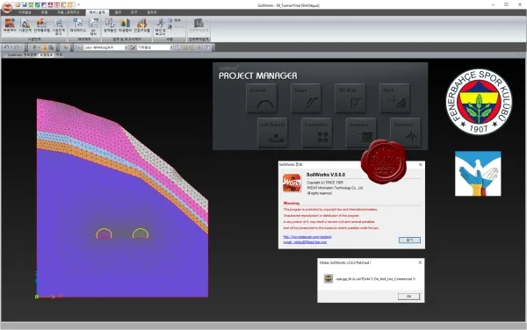Click the open-folder icon in quick access toolbar
Image resolution: width=527 pixels, height=330 pixels.
coord(18,5)
